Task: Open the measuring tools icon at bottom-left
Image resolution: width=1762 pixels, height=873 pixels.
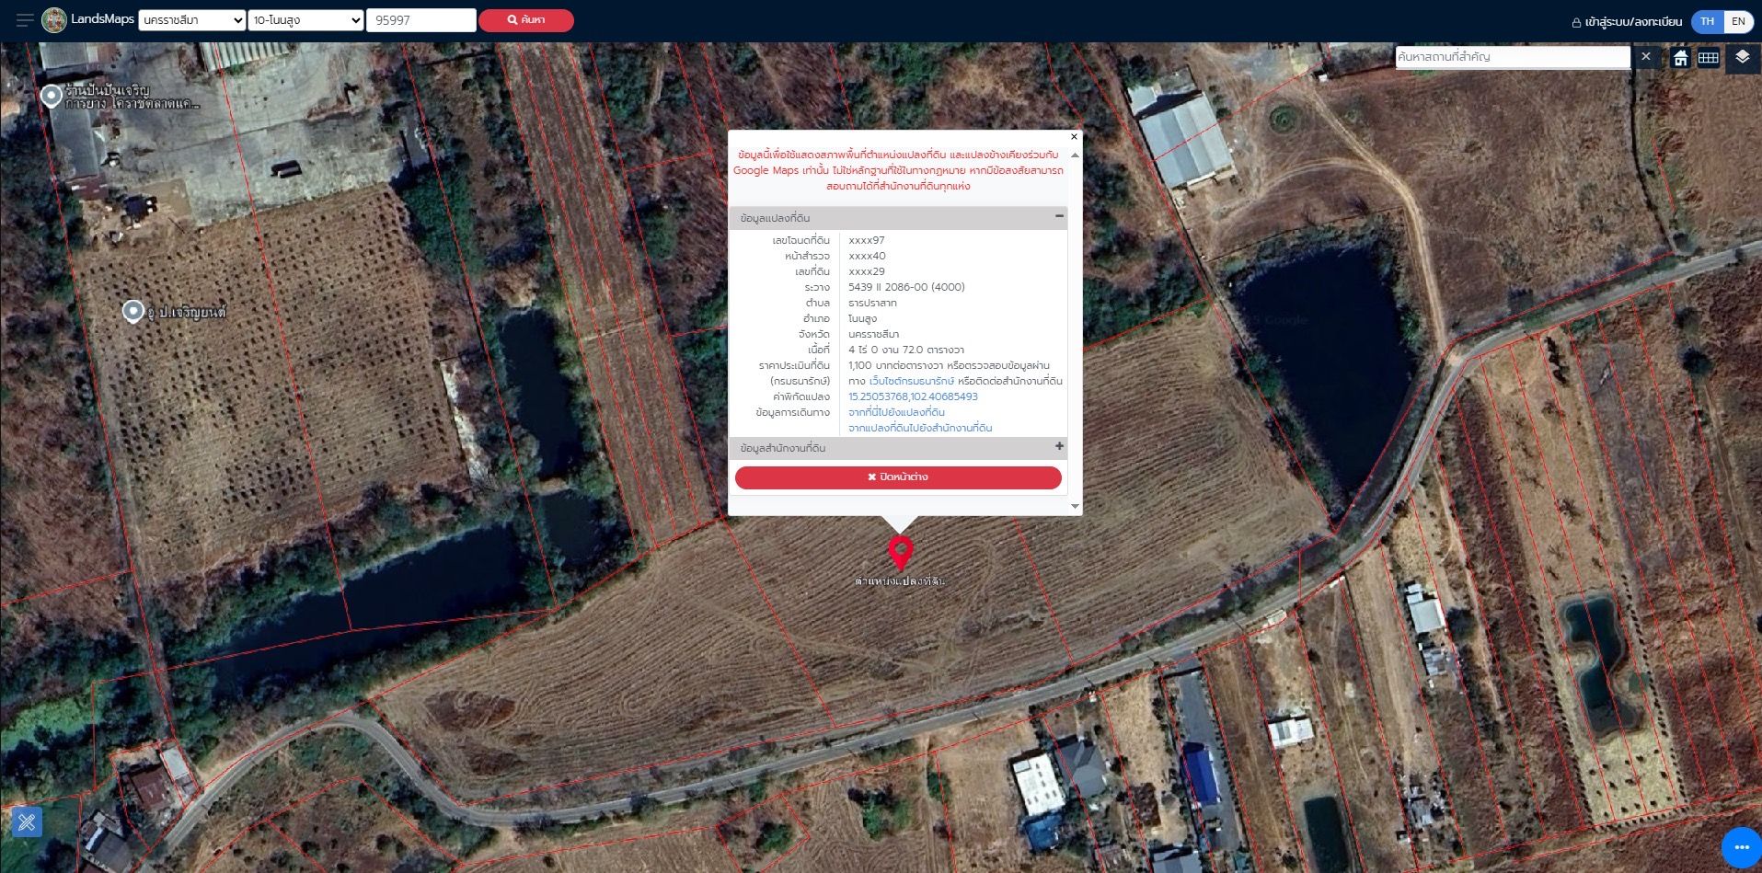Action: coord(27,821)
